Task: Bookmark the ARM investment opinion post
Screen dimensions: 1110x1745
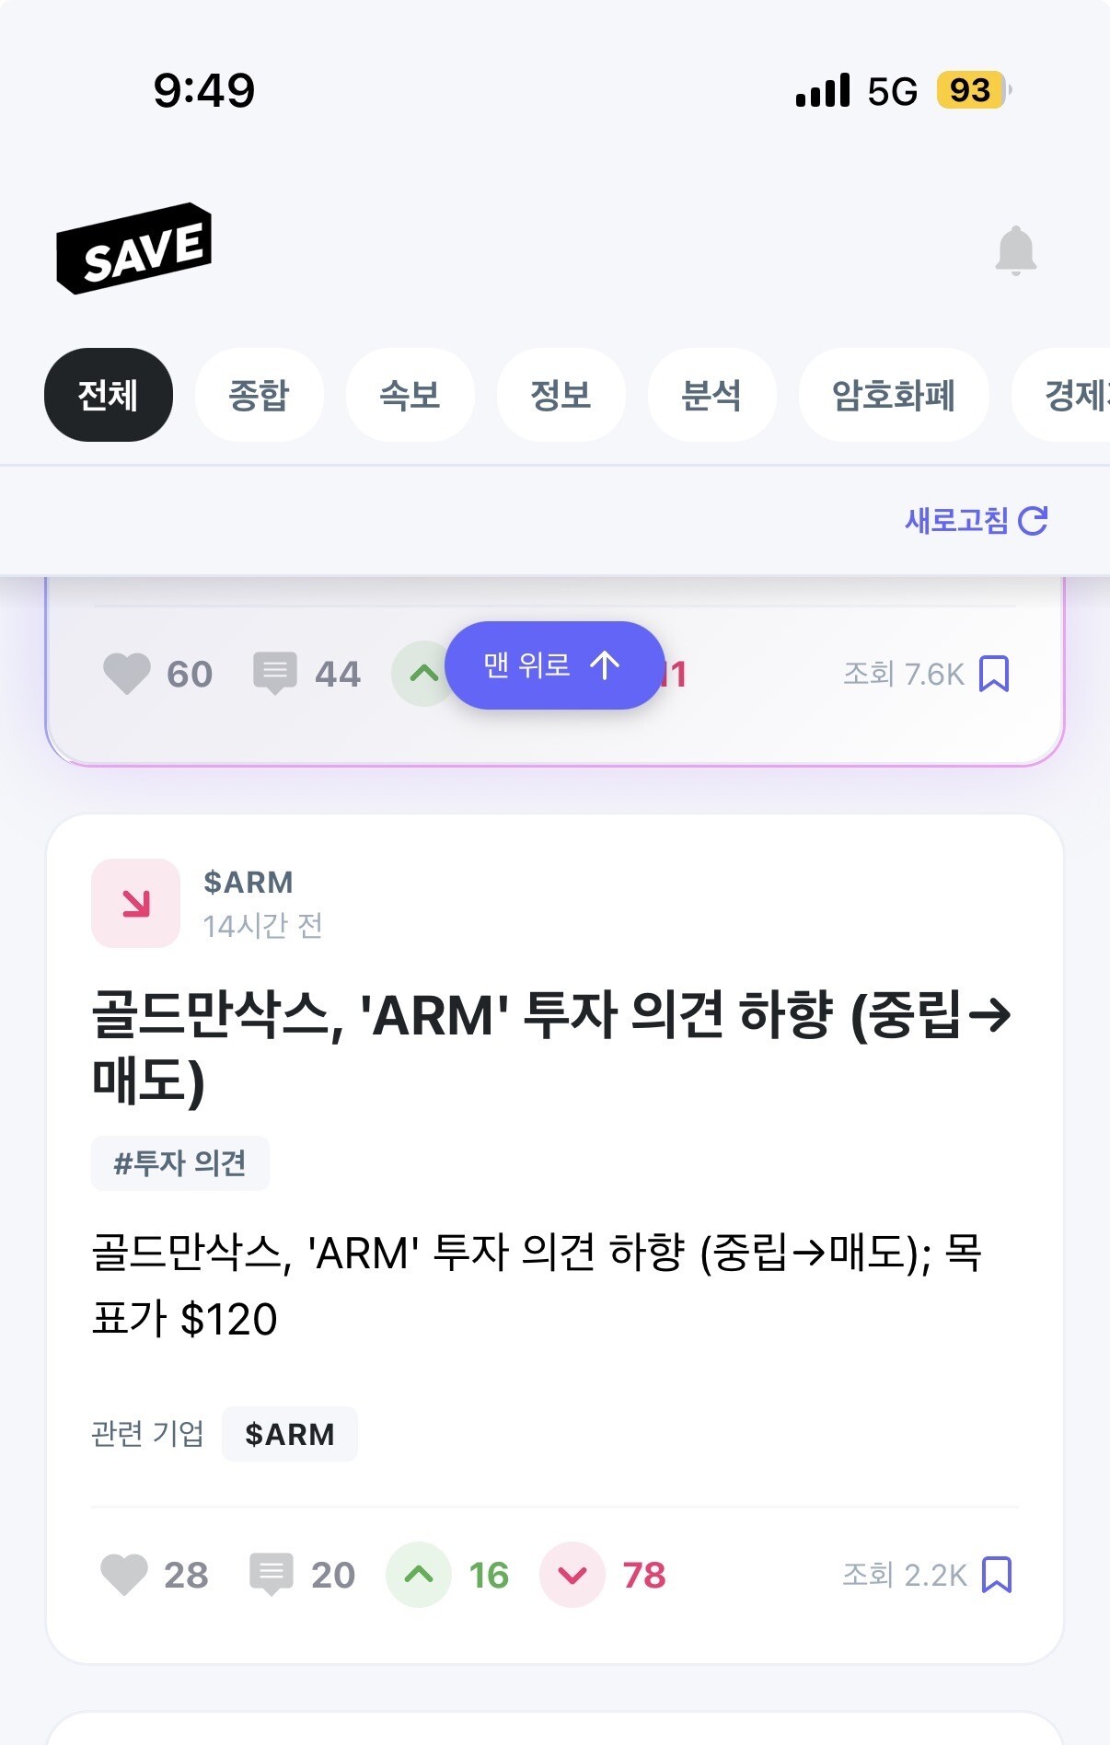Action: point(997,1575)
